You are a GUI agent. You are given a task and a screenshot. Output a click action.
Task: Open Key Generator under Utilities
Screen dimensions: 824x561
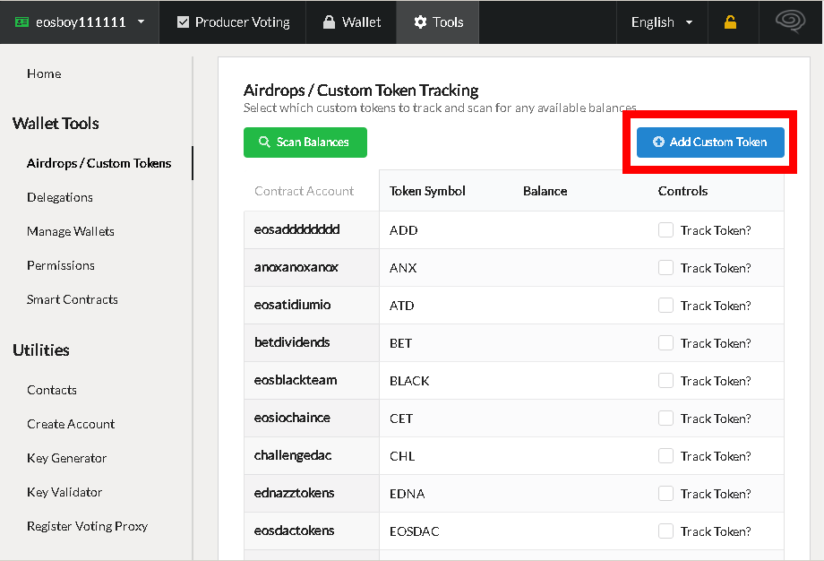tap(67, 458)
